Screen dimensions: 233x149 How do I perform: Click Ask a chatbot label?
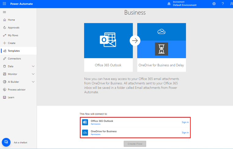pos(20,143)
